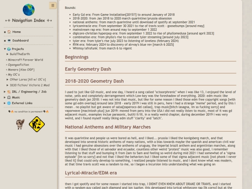Open the Home page link
The image size is (252, 189).
click(x=16, y=32)
